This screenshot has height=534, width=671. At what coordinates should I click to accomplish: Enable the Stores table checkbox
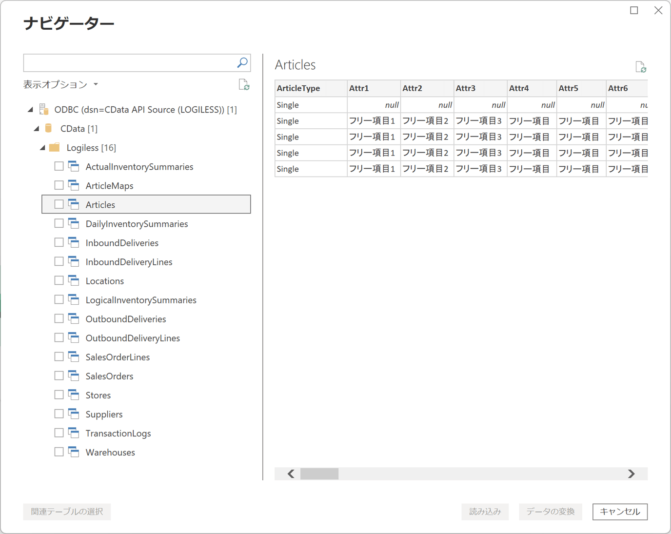tap(59, 395)
